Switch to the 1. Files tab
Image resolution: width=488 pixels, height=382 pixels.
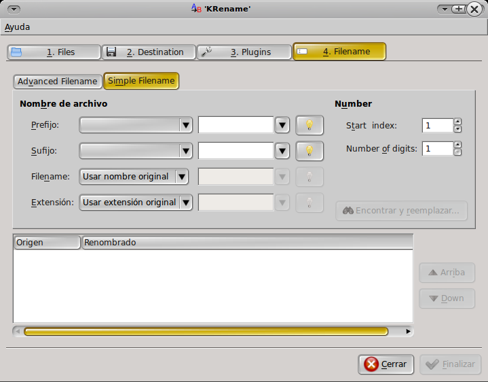click(x=54, y=52)
